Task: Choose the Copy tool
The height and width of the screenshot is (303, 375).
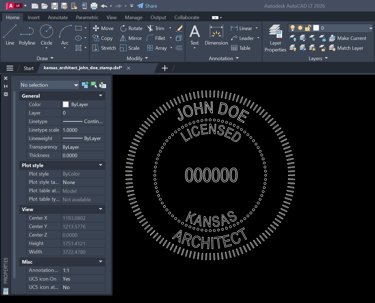Action: point(103,38)
